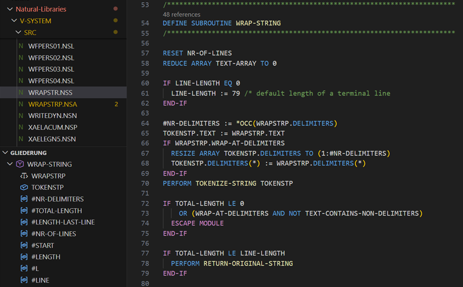Screen dimensions: 463x287
Task: Jump to #NR-OF-LINES in outline
Action: coord(54,234)
